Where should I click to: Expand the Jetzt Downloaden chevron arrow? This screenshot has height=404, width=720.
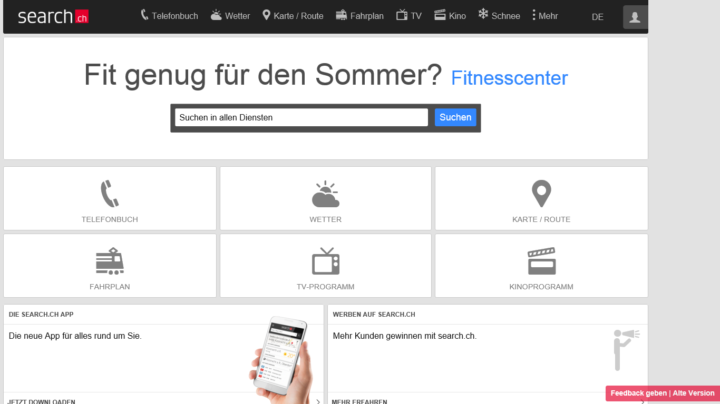[318, 401]
